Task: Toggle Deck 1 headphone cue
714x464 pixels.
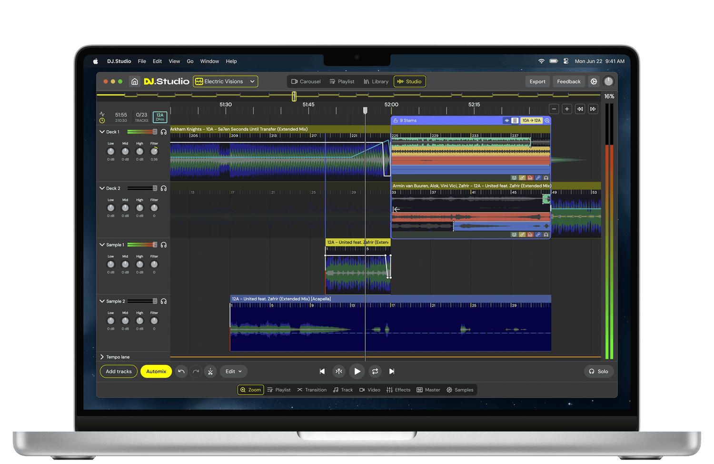Action: (x=164, y=132)
